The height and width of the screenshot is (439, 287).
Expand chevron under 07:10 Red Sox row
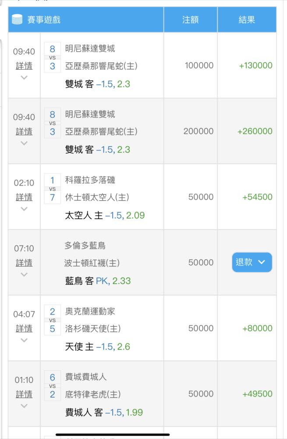coord(24,275)
